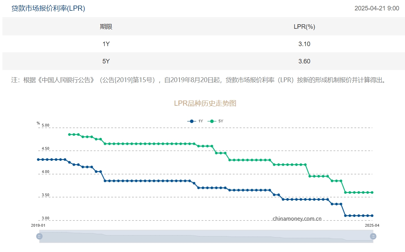The width and height of the screenshot is (405, 252).
Task: Click the last point of the 5Y line
Action: pyautogui.click(x=372, y=192)
